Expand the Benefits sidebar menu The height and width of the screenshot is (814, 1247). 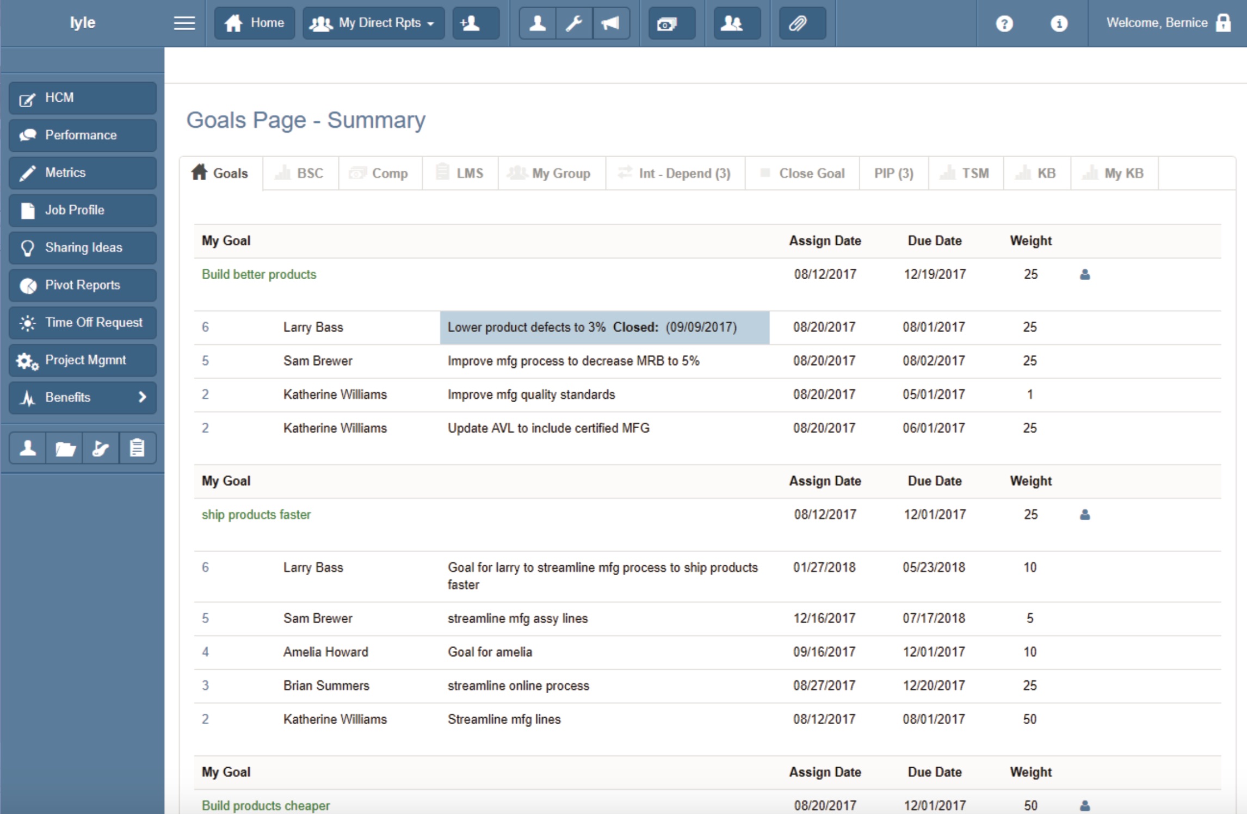[83, 397]
